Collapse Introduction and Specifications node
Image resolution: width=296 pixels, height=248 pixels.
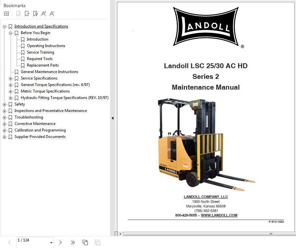[x=4, y=27]
